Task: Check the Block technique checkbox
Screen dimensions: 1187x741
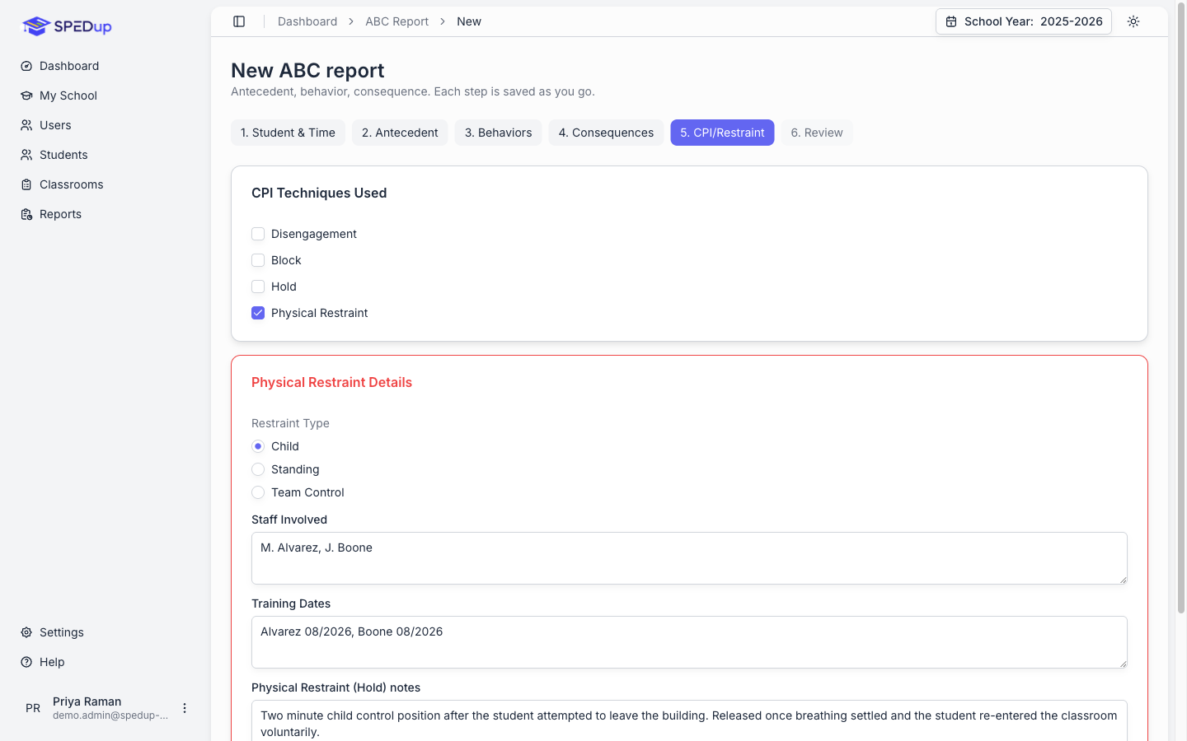Action: 258,260
